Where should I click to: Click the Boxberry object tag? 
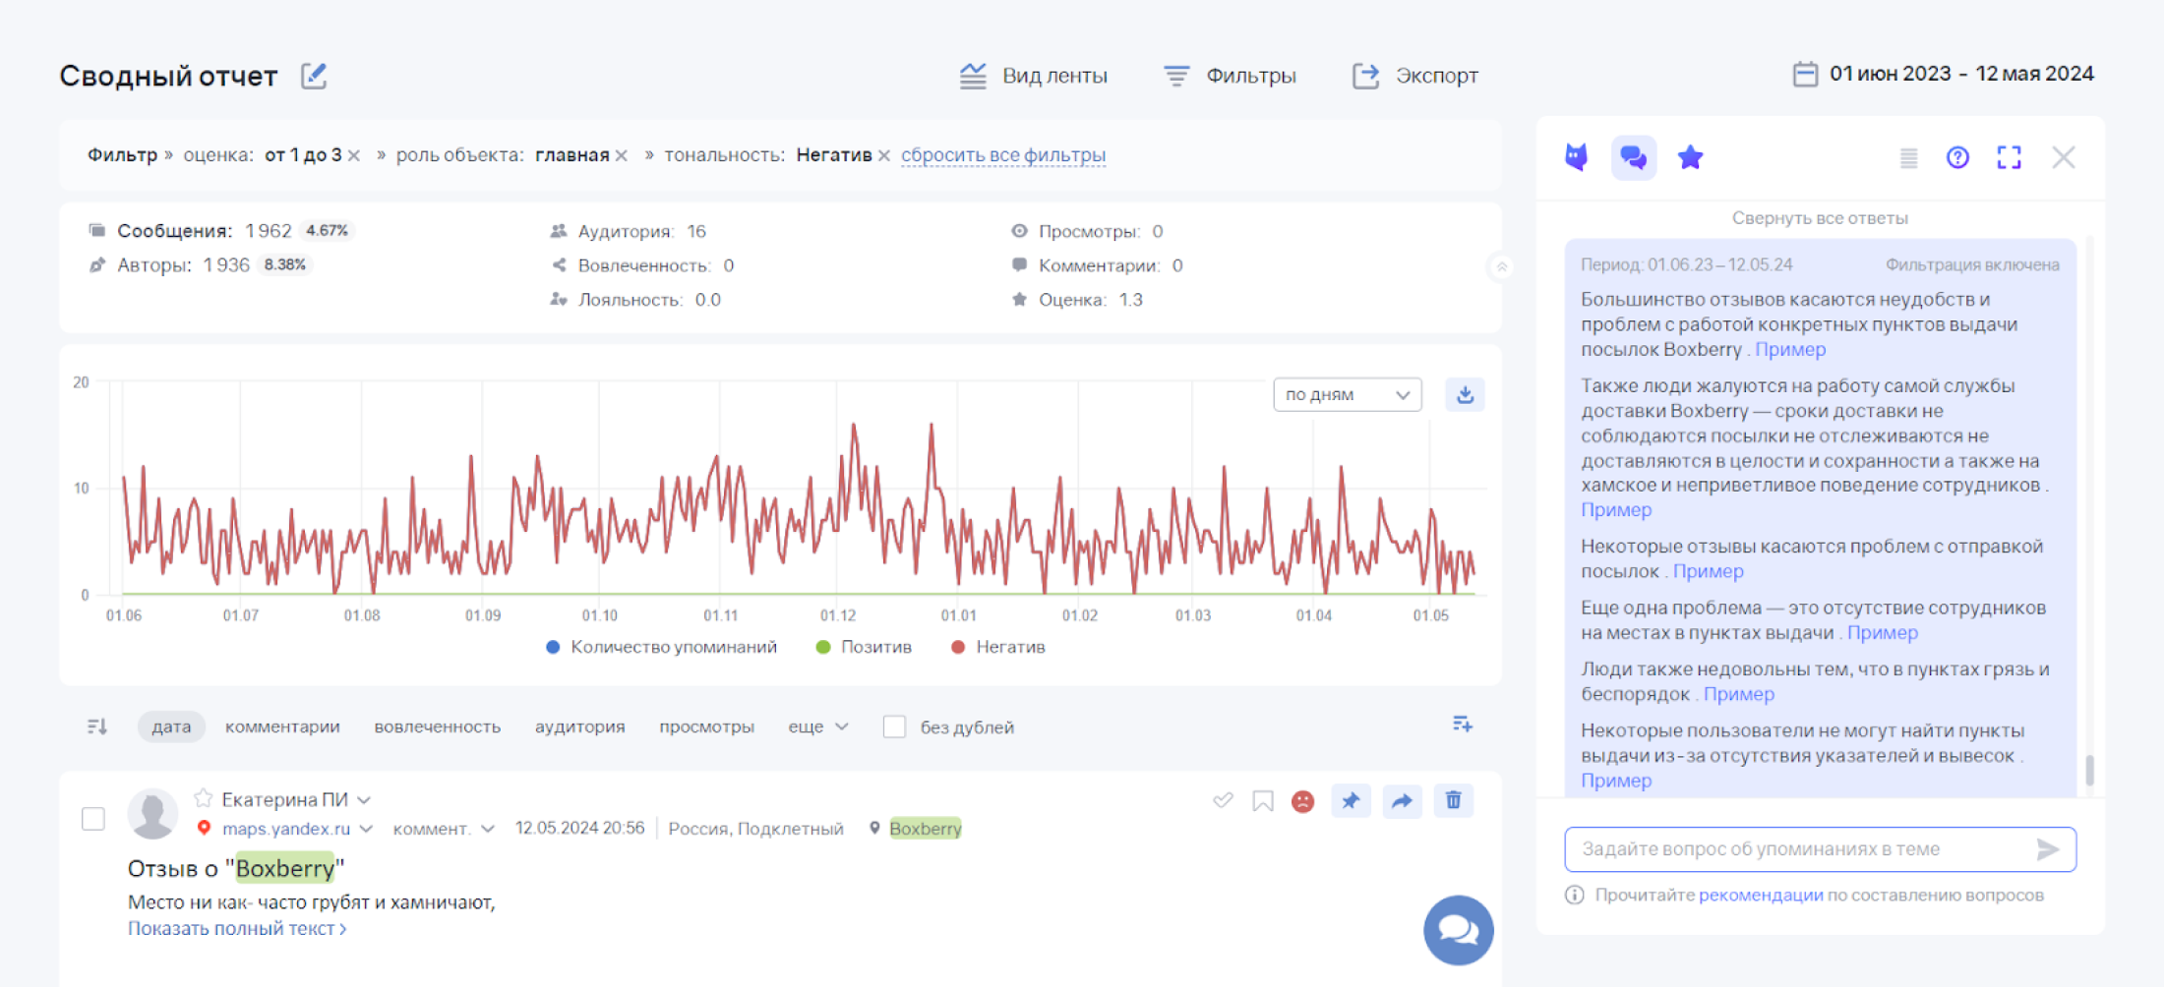pyautogui.click(x=925, y=829)
